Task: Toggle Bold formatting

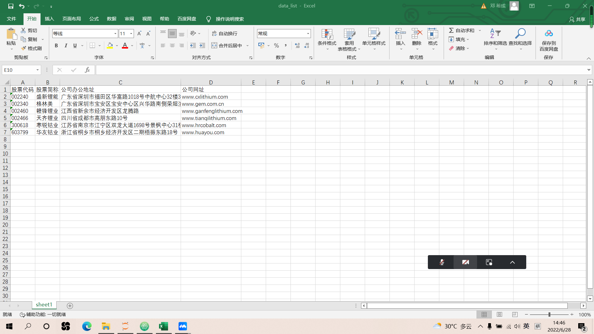Action: point(56,45)
